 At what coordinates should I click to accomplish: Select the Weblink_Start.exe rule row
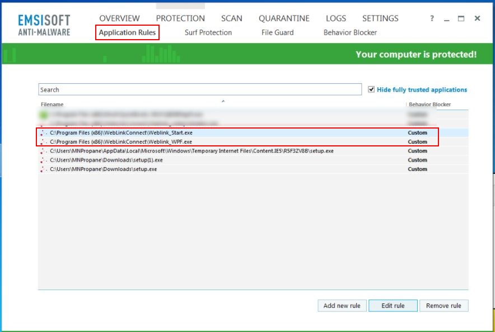tap(253, 132)
